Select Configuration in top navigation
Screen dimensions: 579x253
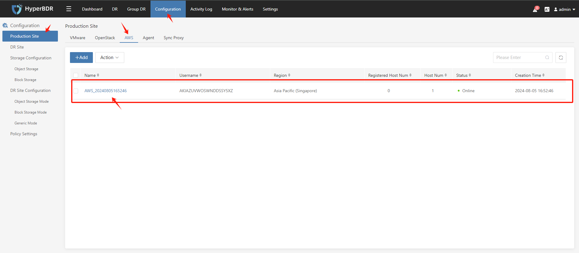168,9
